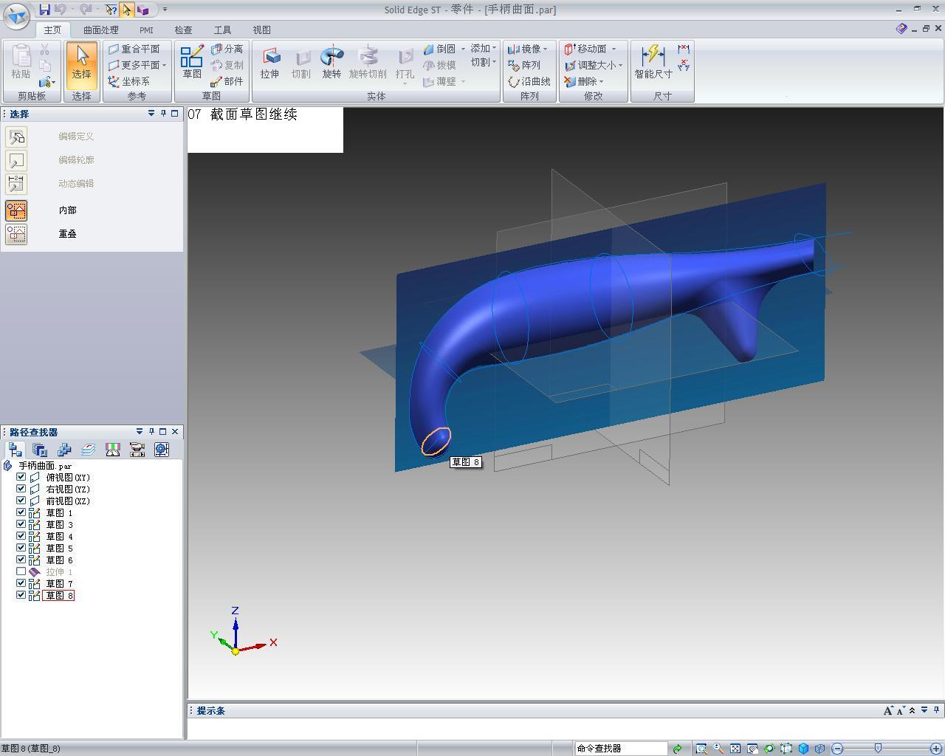Open the 视图 (View) ribbon tab
The image size is (945, 756).
[261, 30]
